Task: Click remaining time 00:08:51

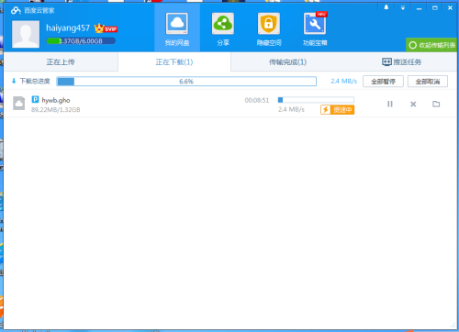Action: point(257,100)
